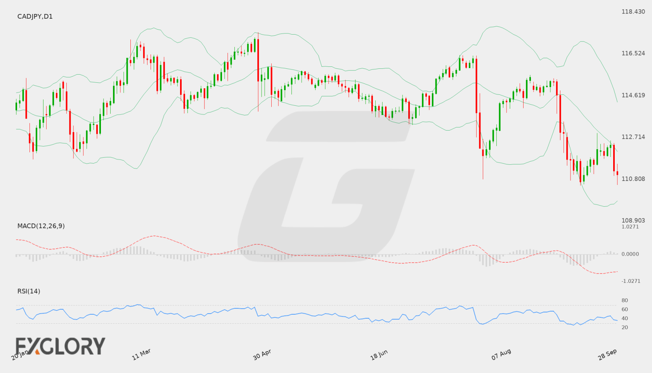Select the 118.430 price axis value
652x373 pixels.
[633, 12]
